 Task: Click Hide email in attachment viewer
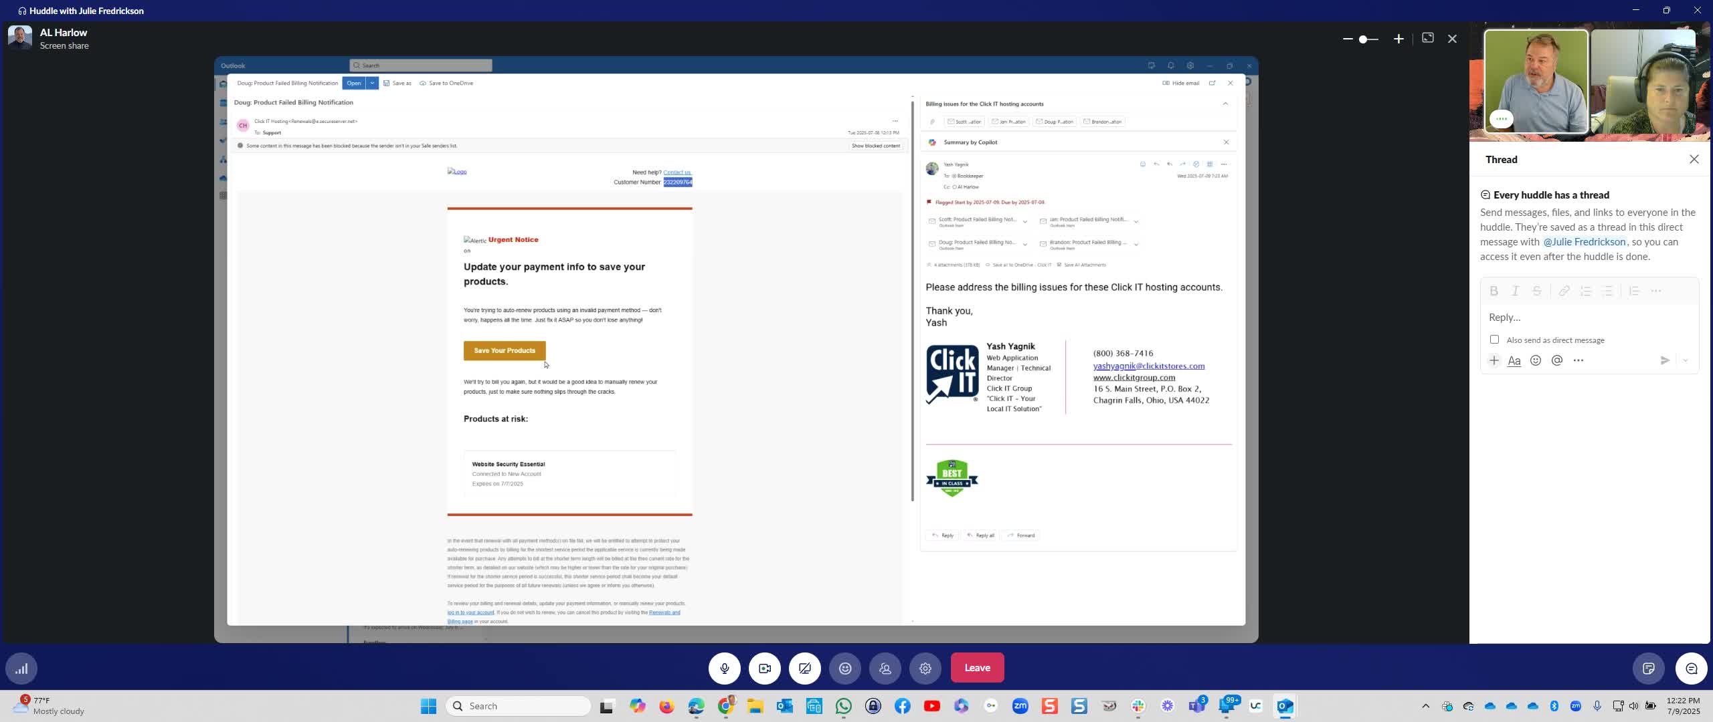1181,83
